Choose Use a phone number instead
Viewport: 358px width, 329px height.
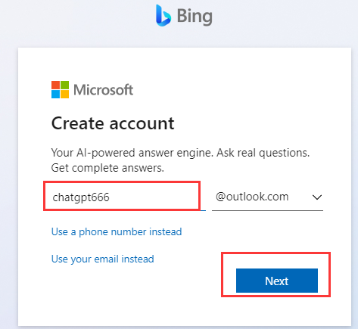click(117, 231)
